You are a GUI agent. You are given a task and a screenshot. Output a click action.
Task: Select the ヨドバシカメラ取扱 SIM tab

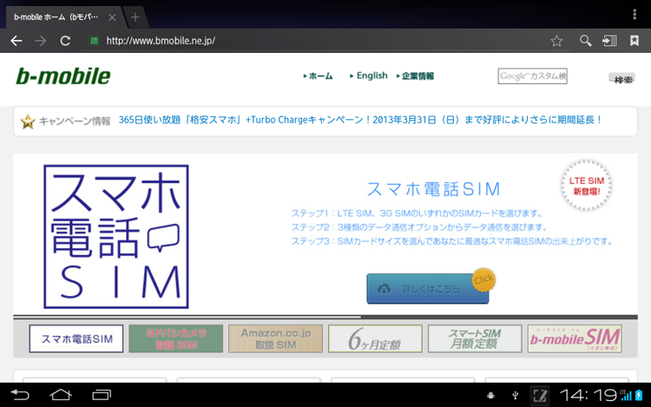click(176, 339)
